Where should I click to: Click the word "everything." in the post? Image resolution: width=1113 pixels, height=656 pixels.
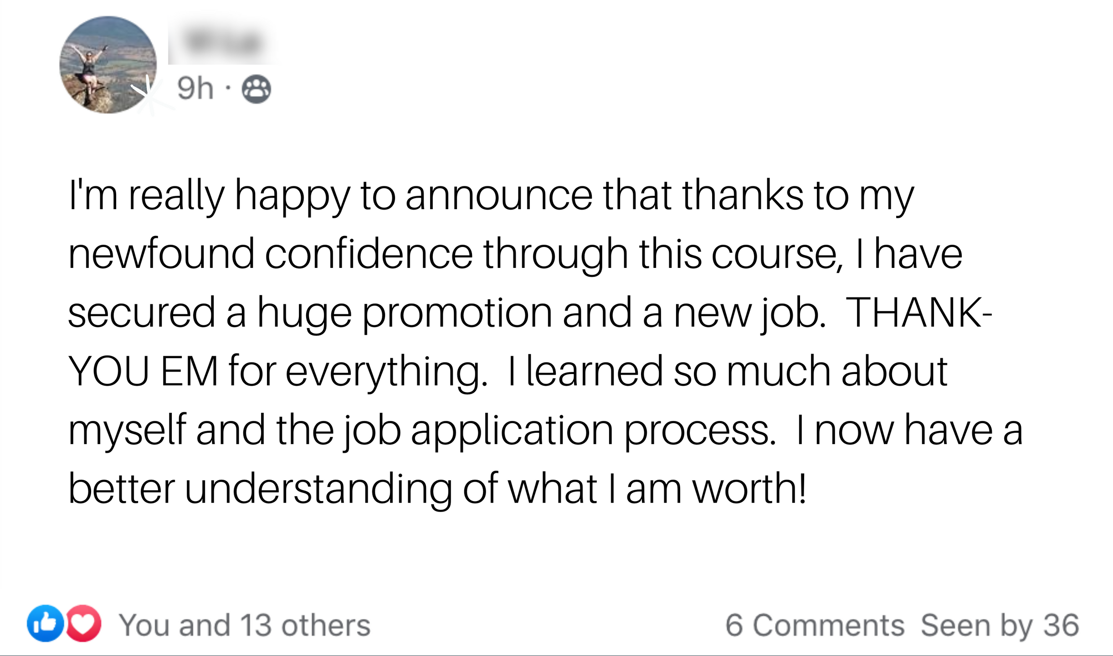386,372
